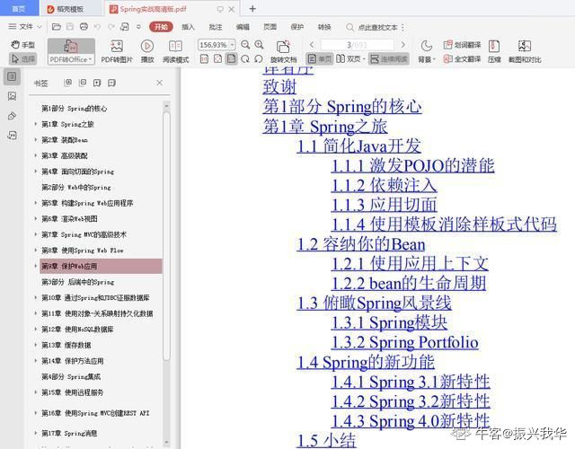Open the PDF转Office dropdown
This screenshot has width=575, height=449.
71,59
